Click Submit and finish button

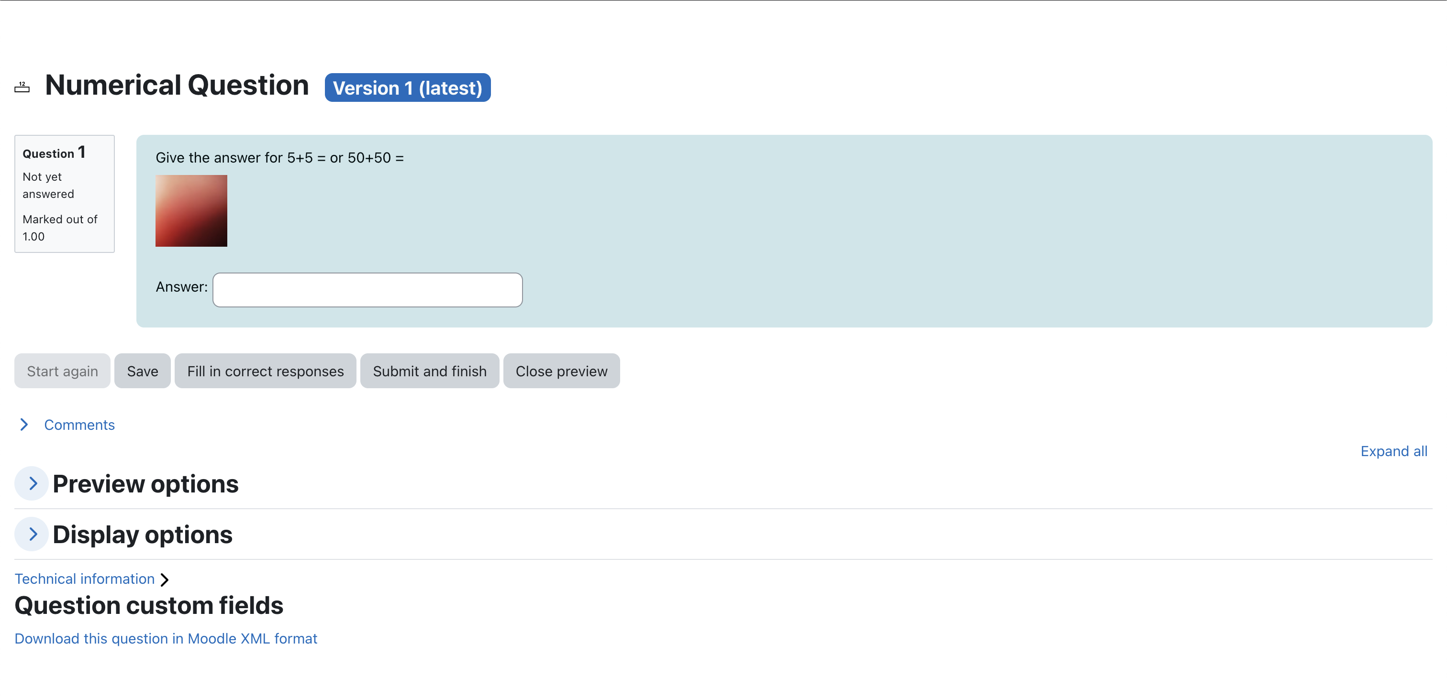tap(429, 371)
